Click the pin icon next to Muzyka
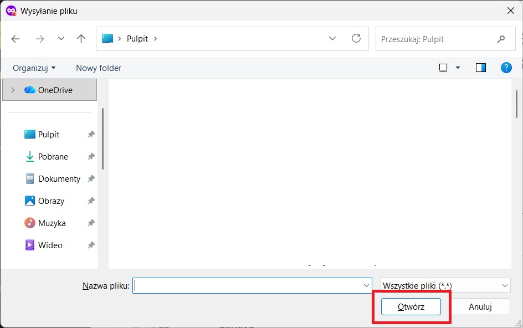523x328 pixels. pyautogui.click(x=91, y=223)
